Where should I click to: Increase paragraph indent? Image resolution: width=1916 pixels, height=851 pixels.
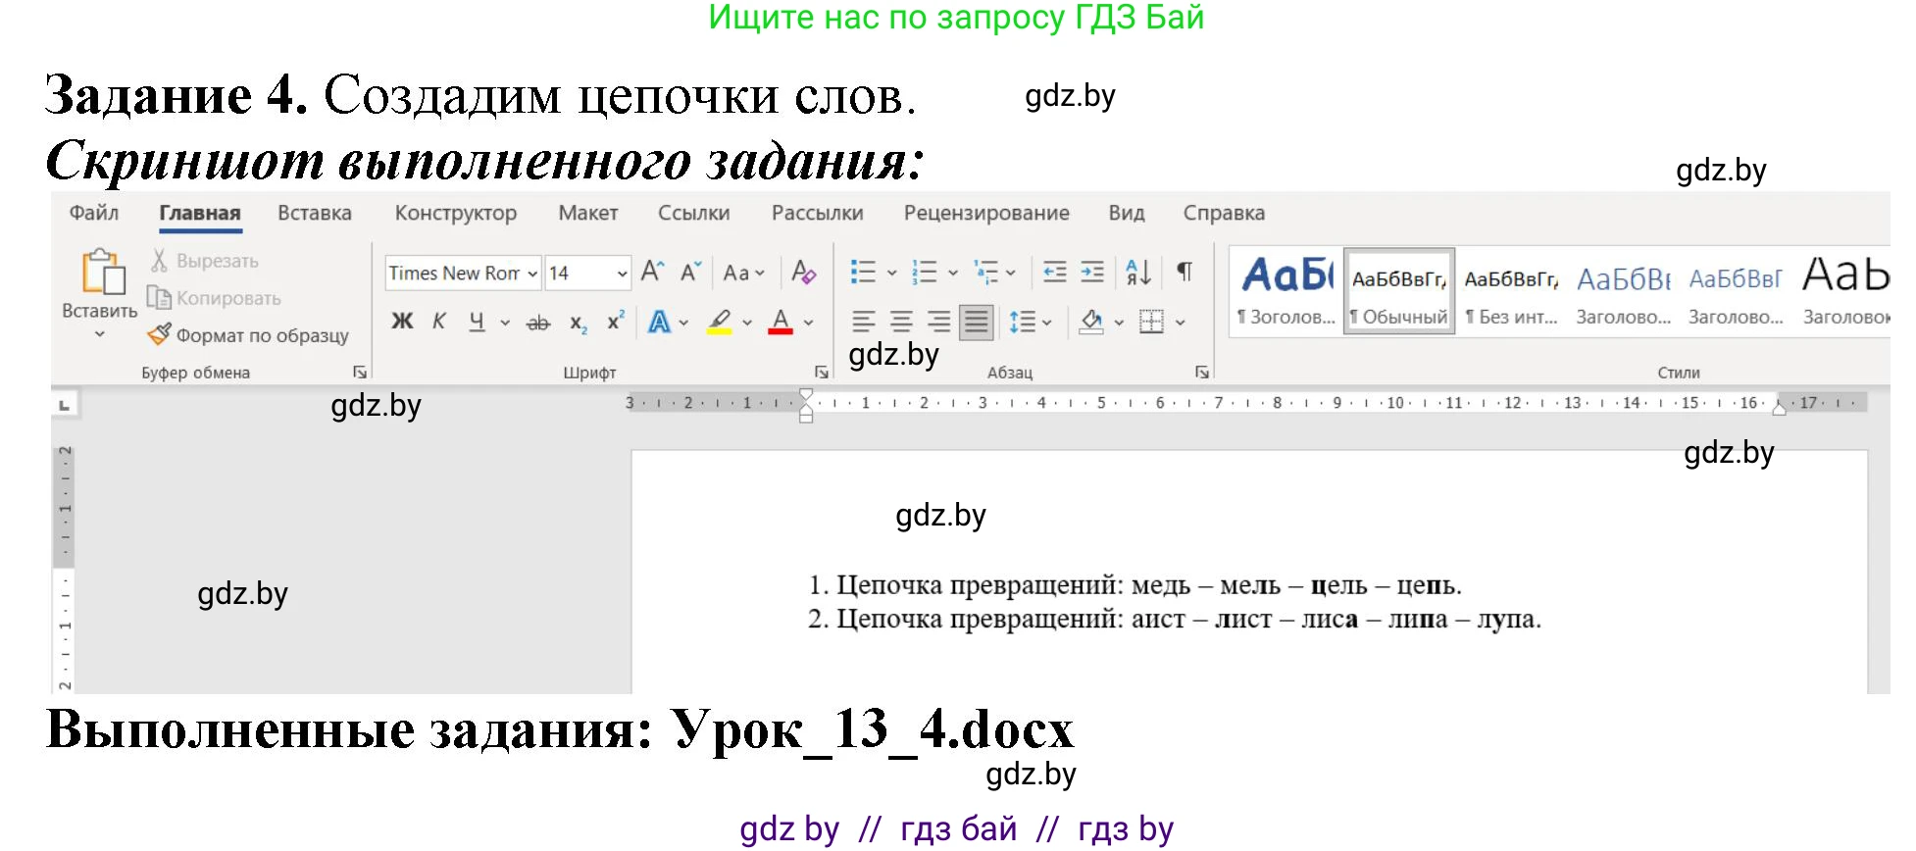tap(1092, 272)
